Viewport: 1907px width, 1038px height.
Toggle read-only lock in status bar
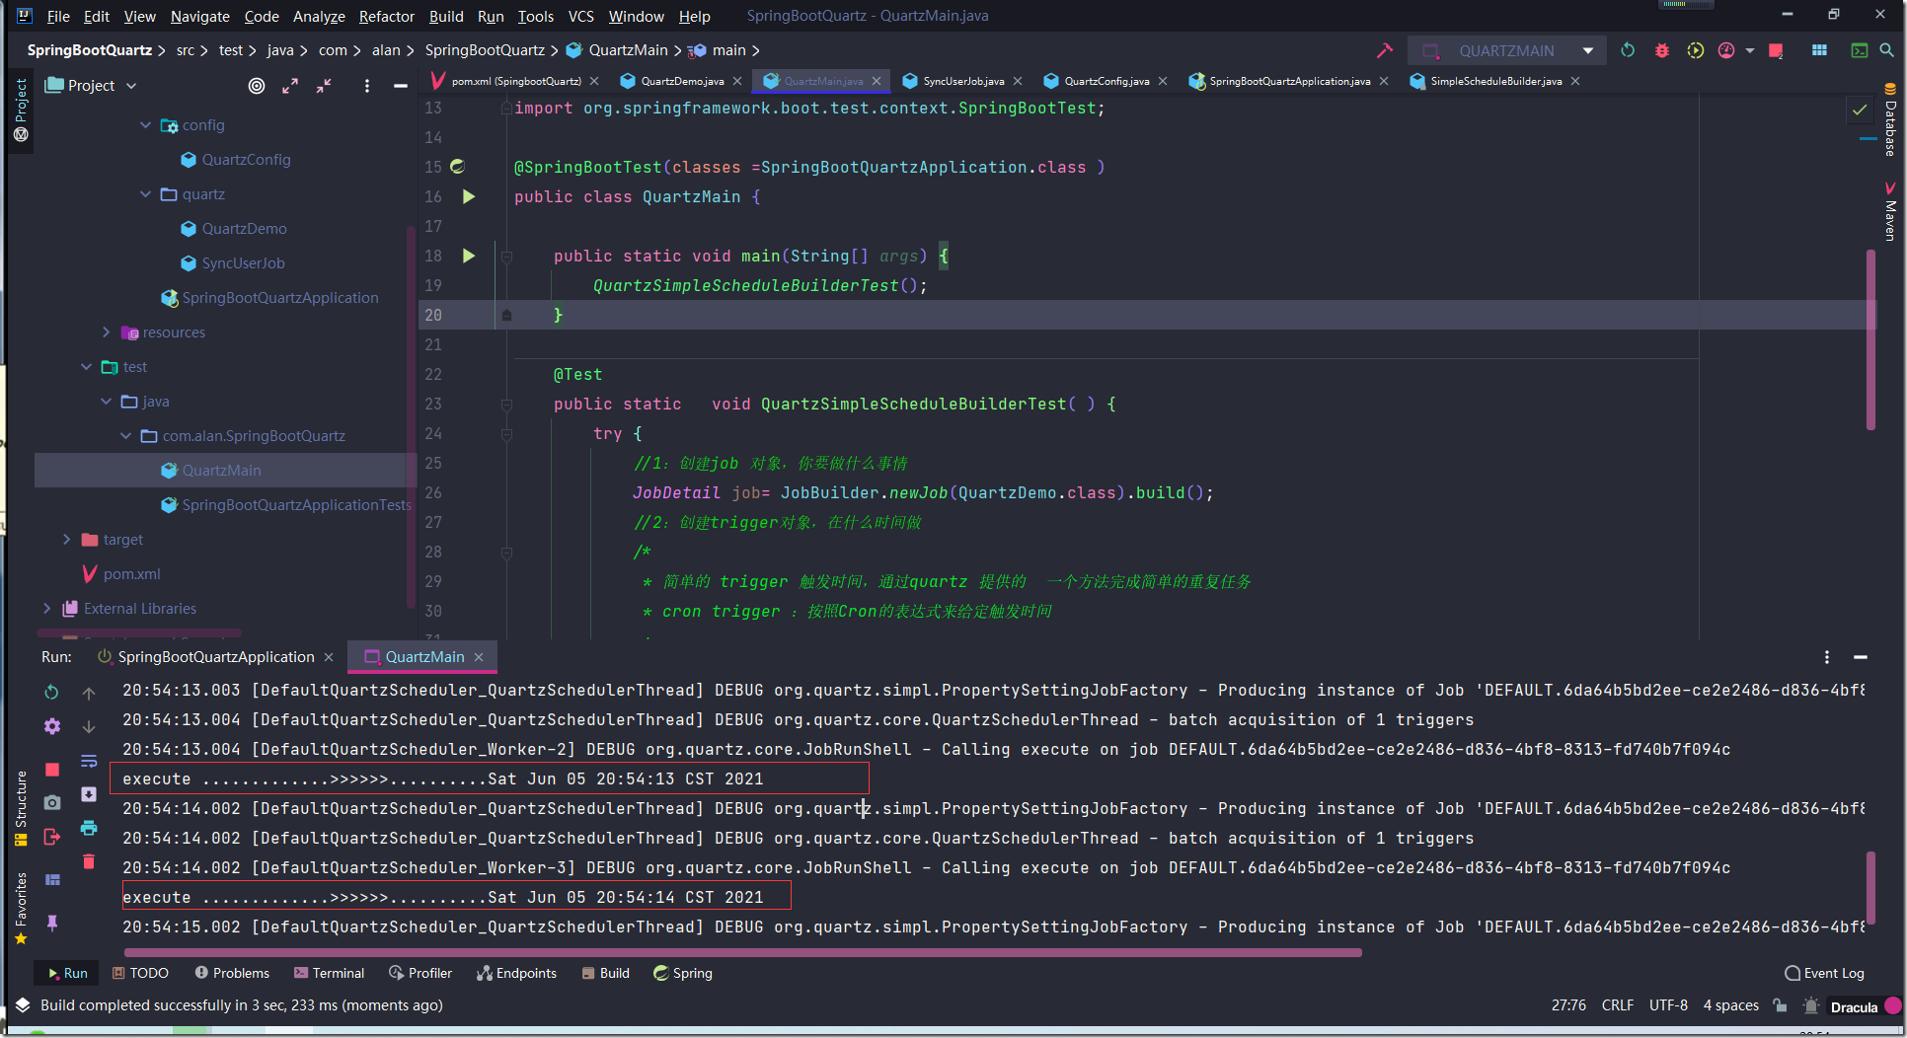[x=1780, y=1005]
